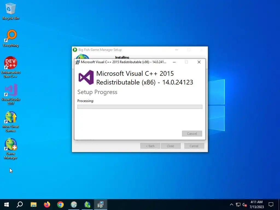Click the Visual Studio logo in the setup dialog
This screenshot has height=210, width=280.
pos(86,77)
